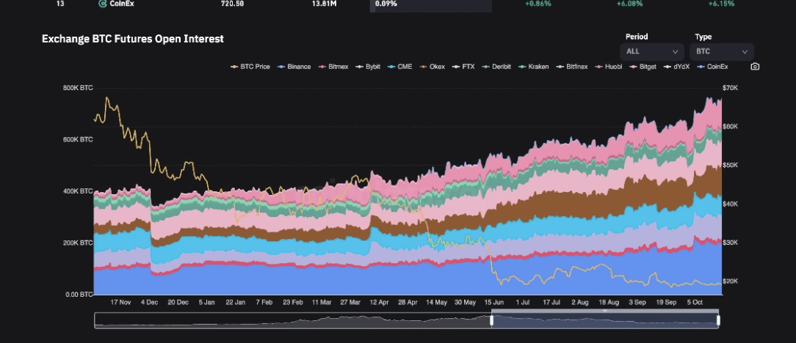Screen dimensions: 796x343
Task: Open the Type BTC dropdown
Action: point(721,52)
